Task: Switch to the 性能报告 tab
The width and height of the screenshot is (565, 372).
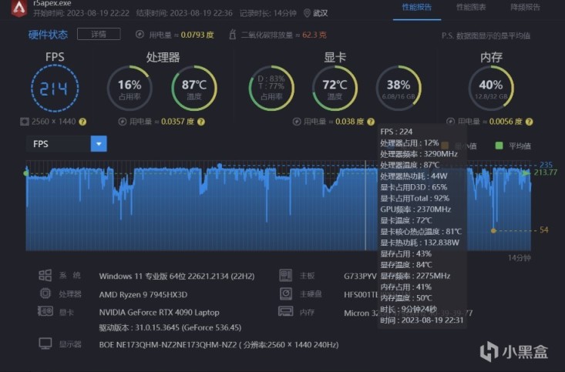Action: click(x=417, y=7)
